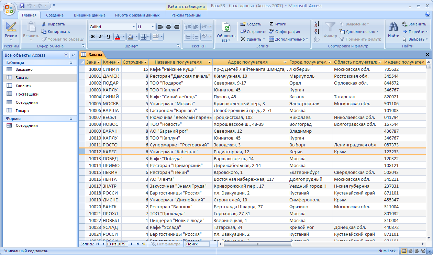
Task: Open the Calibri font name dropdown
Action: 134,27
